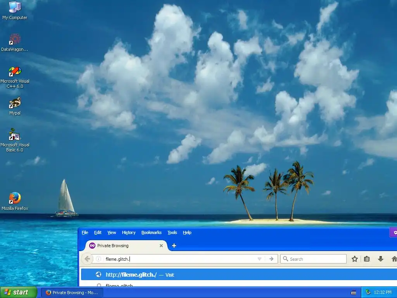Viewport: 397px width, 298px height.
Task: Open the File menu in Firefox
Action: click(x=85, y=232)
